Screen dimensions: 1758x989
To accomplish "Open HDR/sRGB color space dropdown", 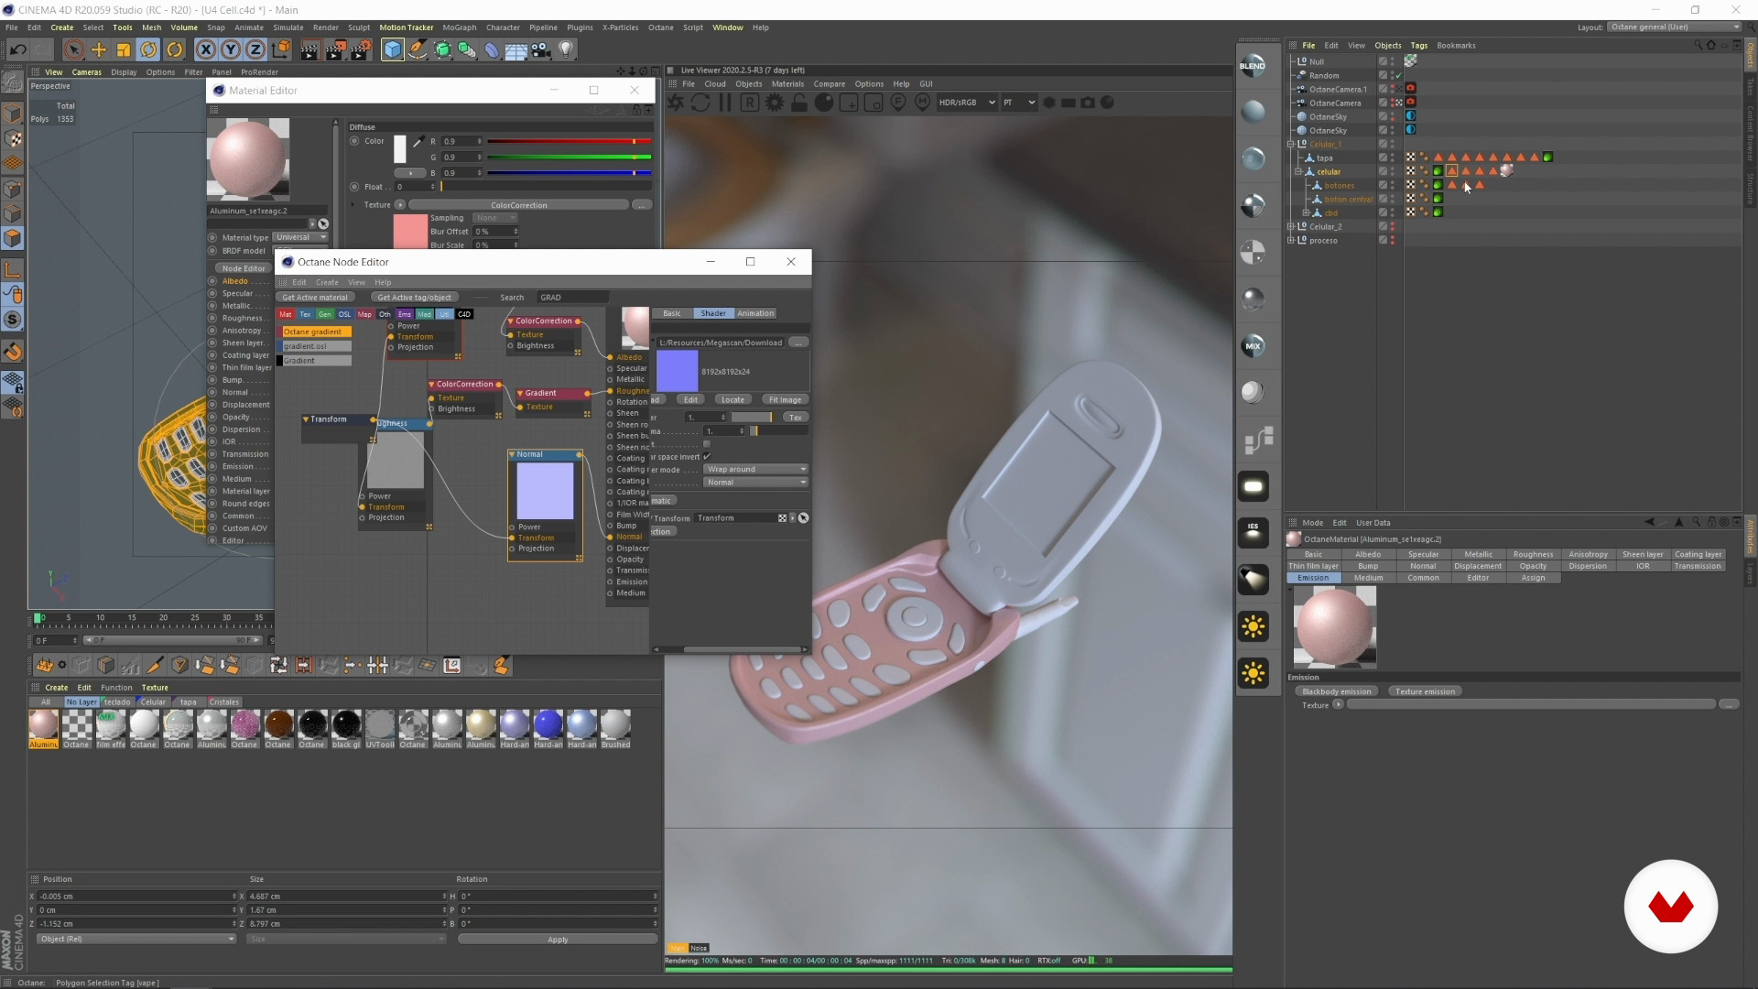I will click(966, 103).
